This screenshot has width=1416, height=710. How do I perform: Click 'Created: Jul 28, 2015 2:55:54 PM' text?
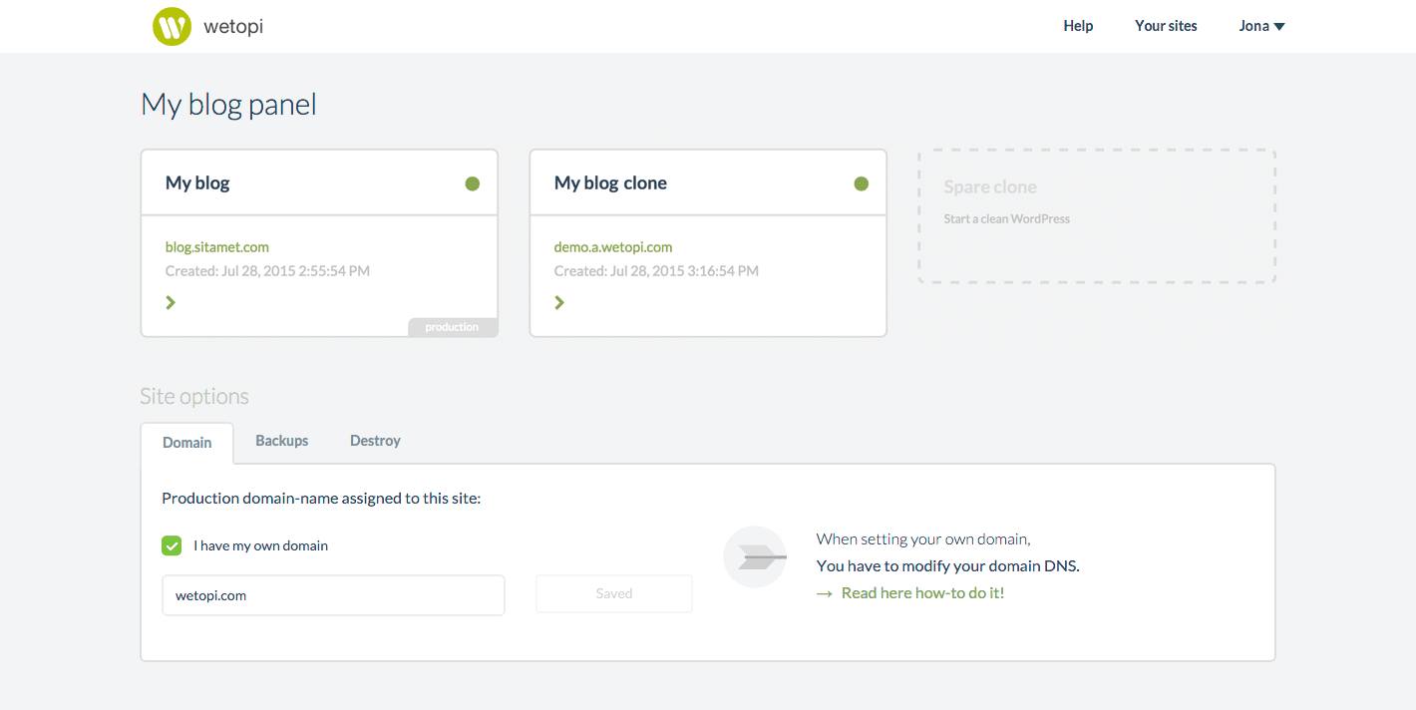tap(267, 271)
